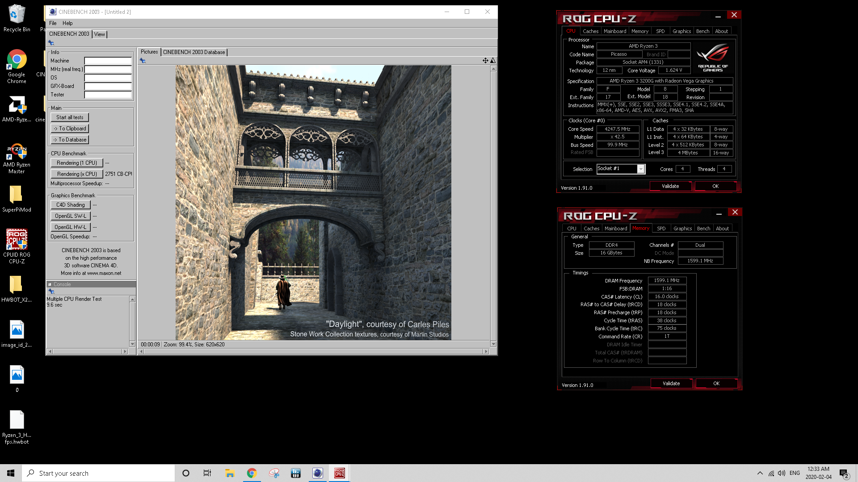The image size is (858, 482).
Task: Click Tester input field
Action: (108, 95)
